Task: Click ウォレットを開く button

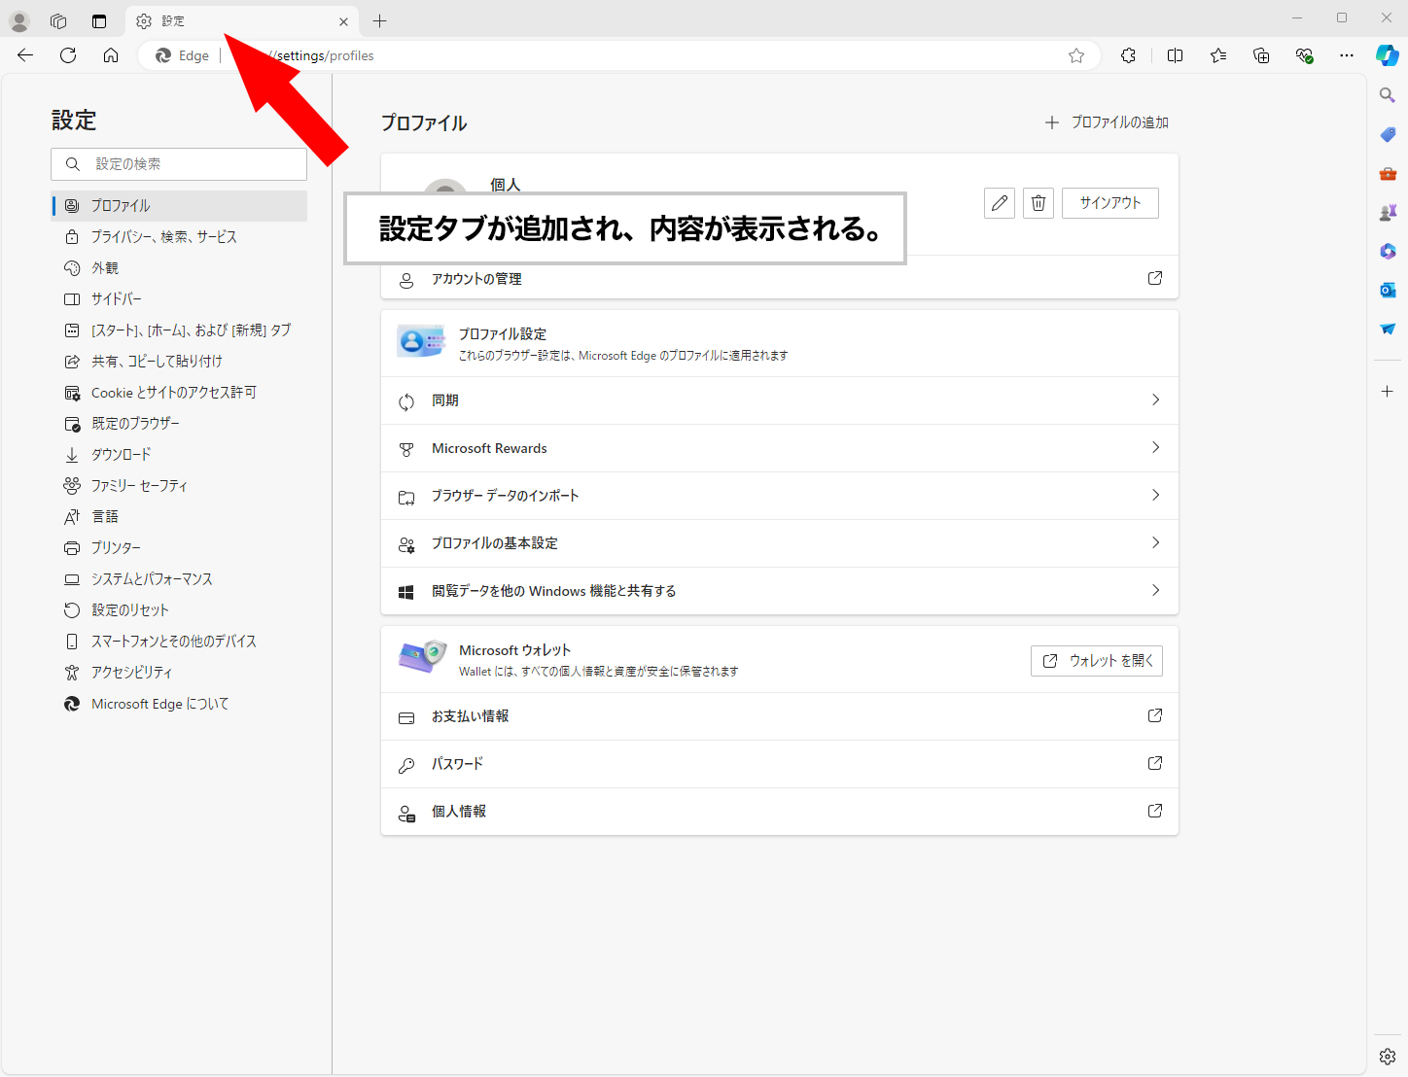Action: pyautogui.click(x=1097, y=661)
